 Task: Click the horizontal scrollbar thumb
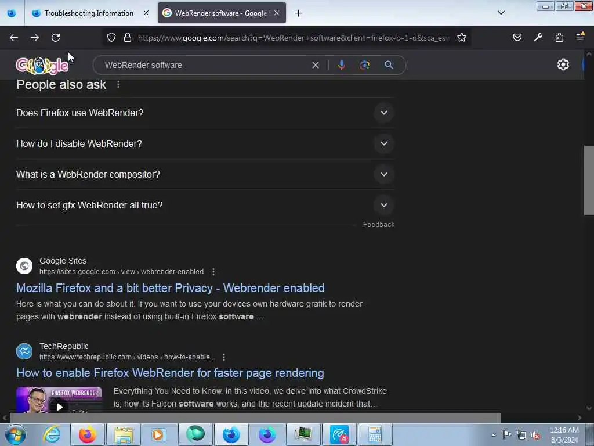click(255, 418)
